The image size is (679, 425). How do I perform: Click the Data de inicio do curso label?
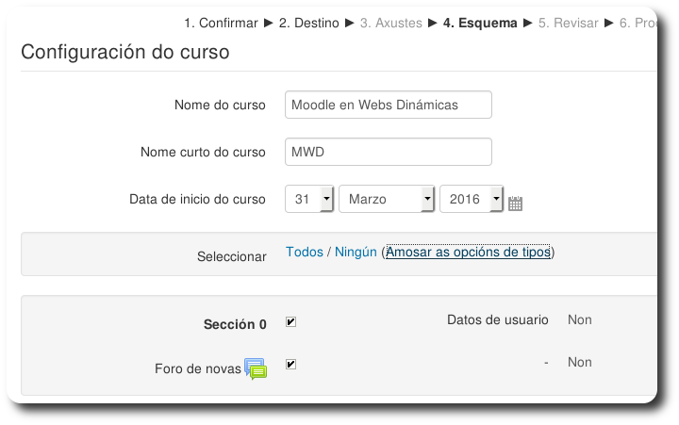[x=197, y=200]
